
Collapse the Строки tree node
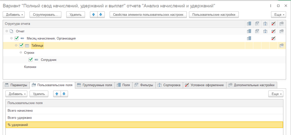pyautogui.click(x=21, y=53)
